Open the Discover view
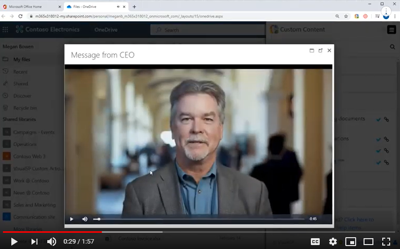The image size is (400, 249). (22, 96)
